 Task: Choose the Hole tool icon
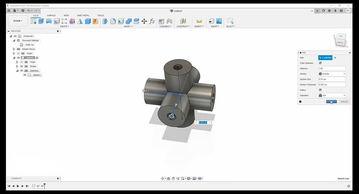(x=57, y=21)
